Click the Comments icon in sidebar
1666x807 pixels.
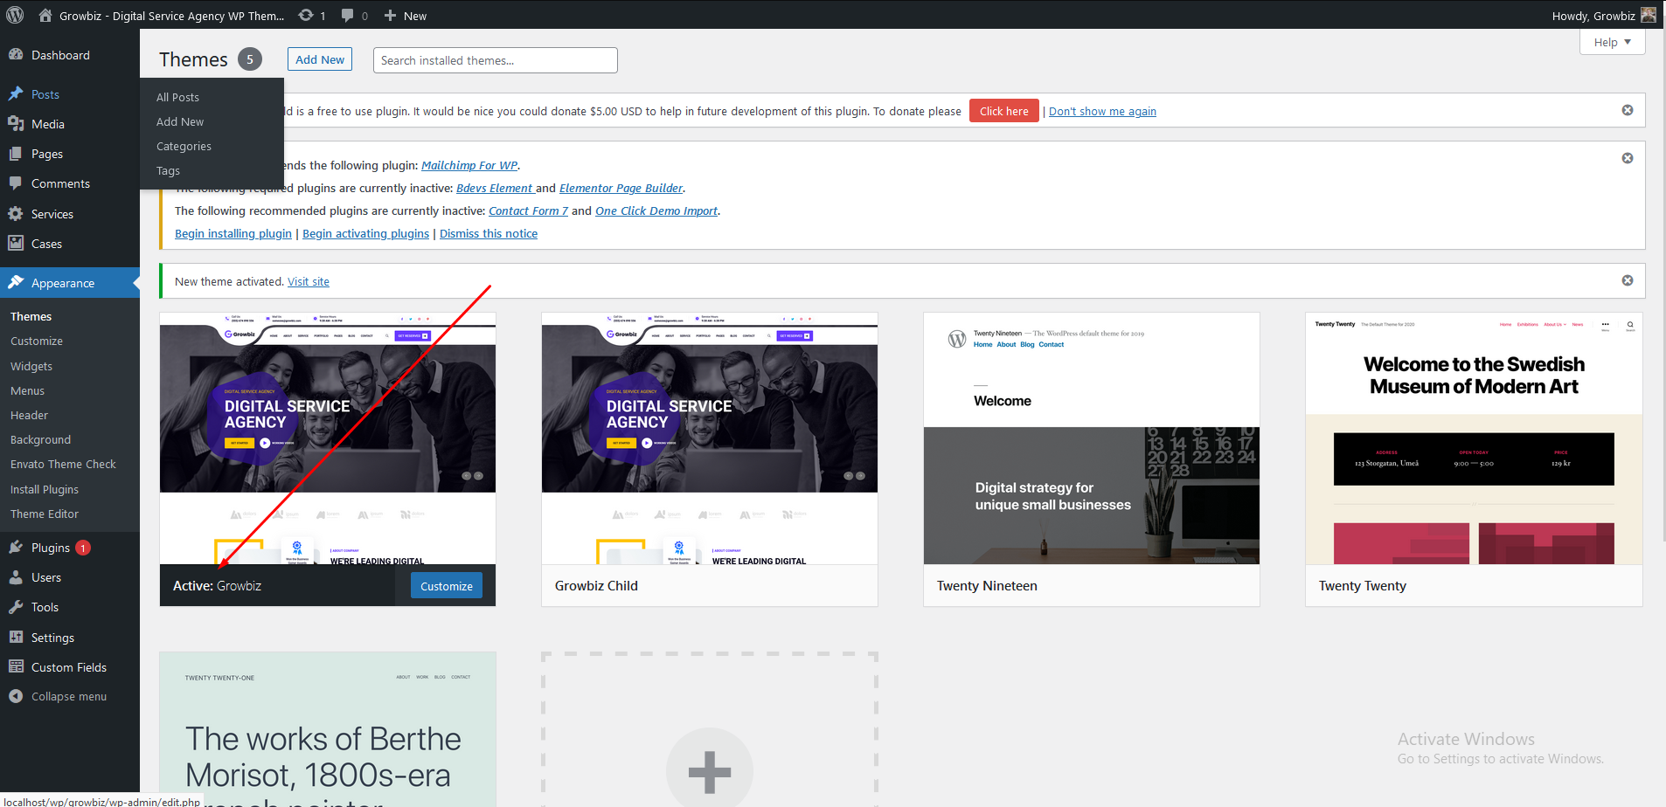click(x=16, y=183)
